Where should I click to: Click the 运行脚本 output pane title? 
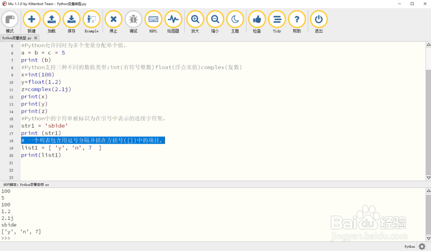click(26, 185)
